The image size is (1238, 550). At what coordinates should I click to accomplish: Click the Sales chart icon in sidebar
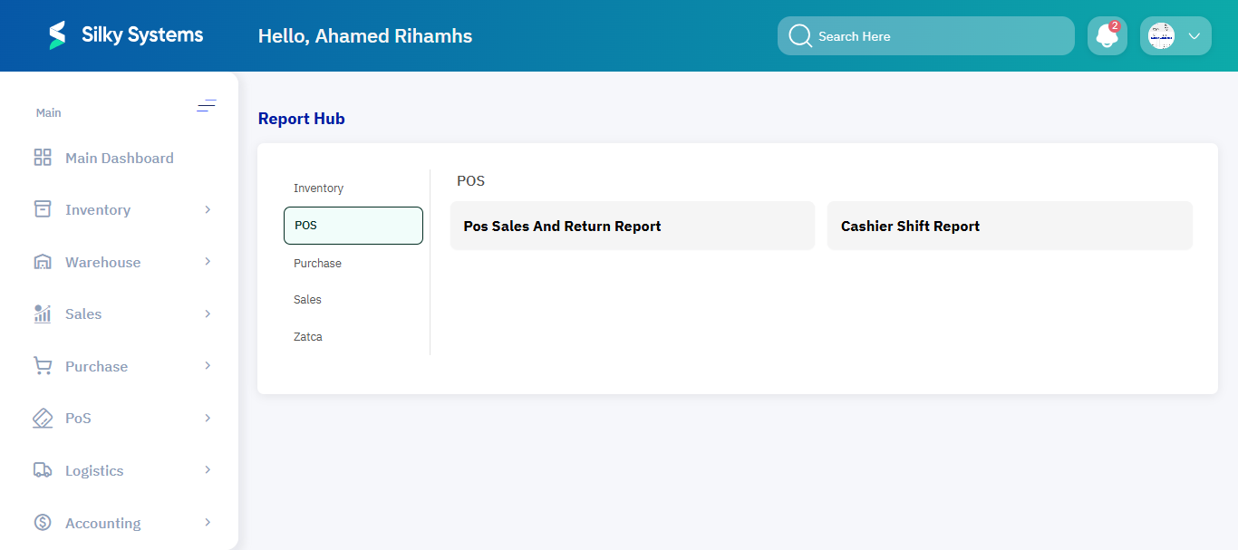click(42, 314)
